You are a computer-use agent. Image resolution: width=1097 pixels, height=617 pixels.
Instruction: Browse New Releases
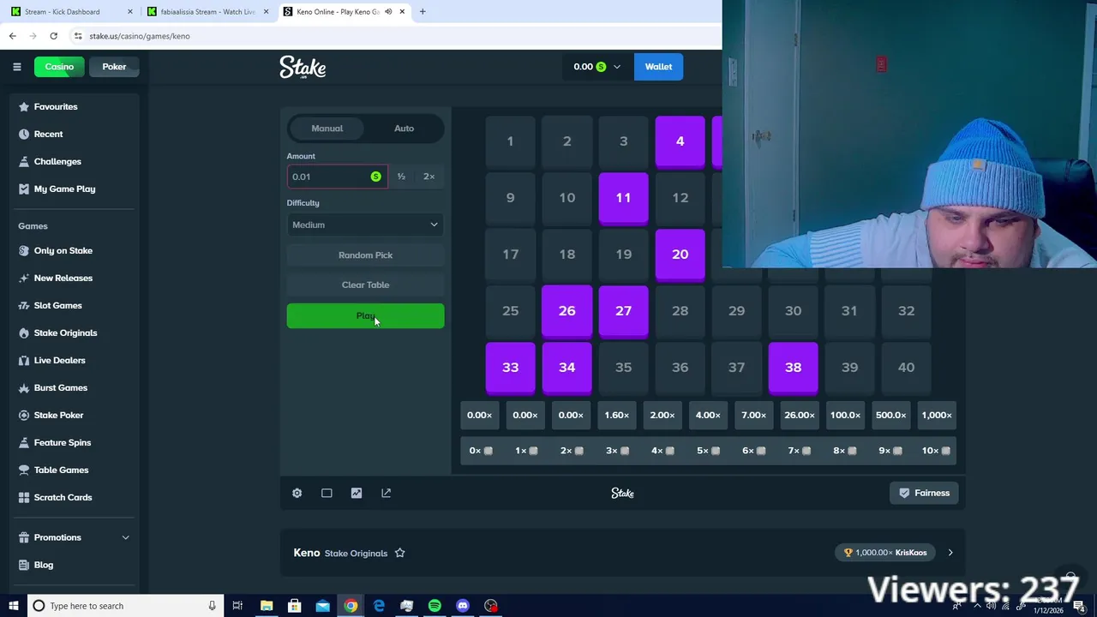tap(63, 278)
